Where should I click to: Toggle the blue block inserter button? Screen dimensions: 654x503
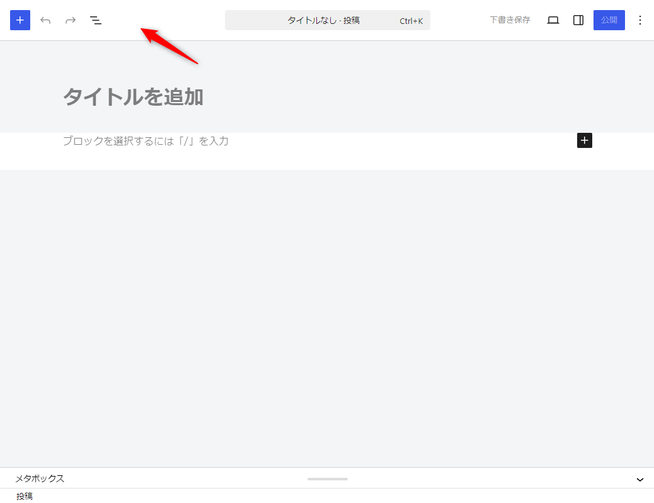(x=20, y=20)
